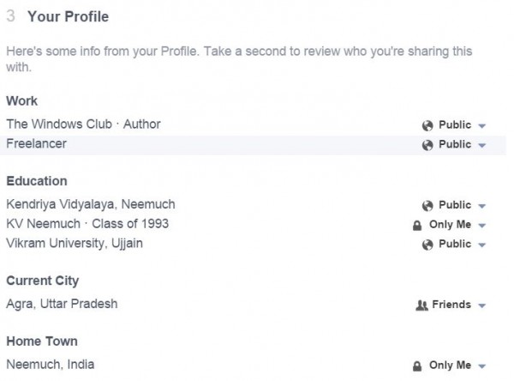Open Public audience selector for The Windows Club
Viewport: 514px width, 381px height.
click(x=454, y=125)
